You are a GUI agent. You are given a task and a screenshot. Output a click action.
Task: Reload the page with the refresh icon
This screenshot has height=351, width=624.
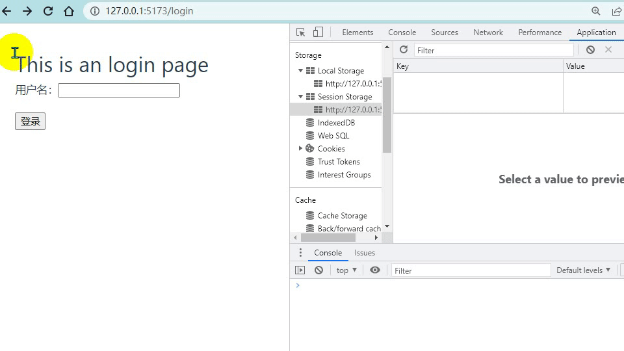click(x=48, y=11)
